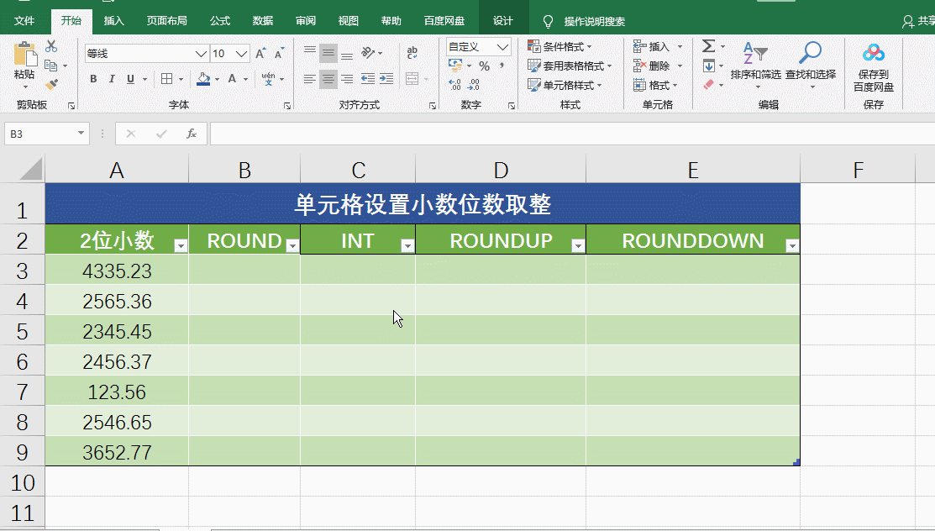Switch to the 数据 ribbon tab

tap(262, 21)
